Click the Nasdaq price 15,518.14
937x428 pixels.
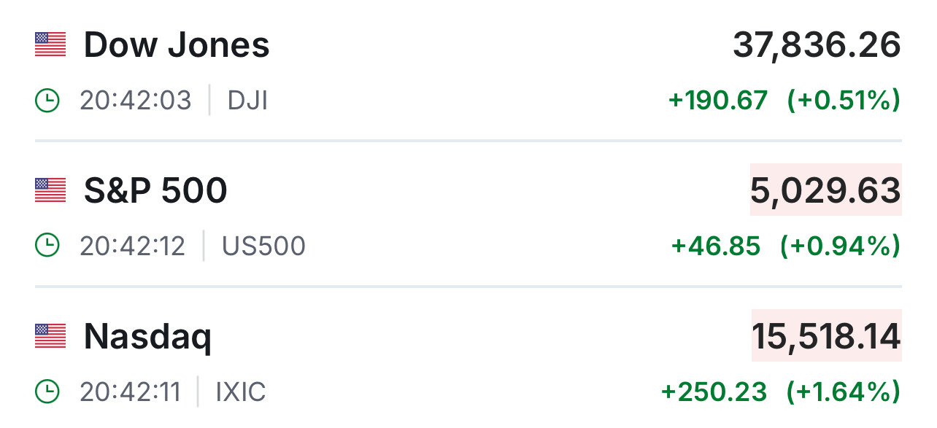[x=826, y=337]
